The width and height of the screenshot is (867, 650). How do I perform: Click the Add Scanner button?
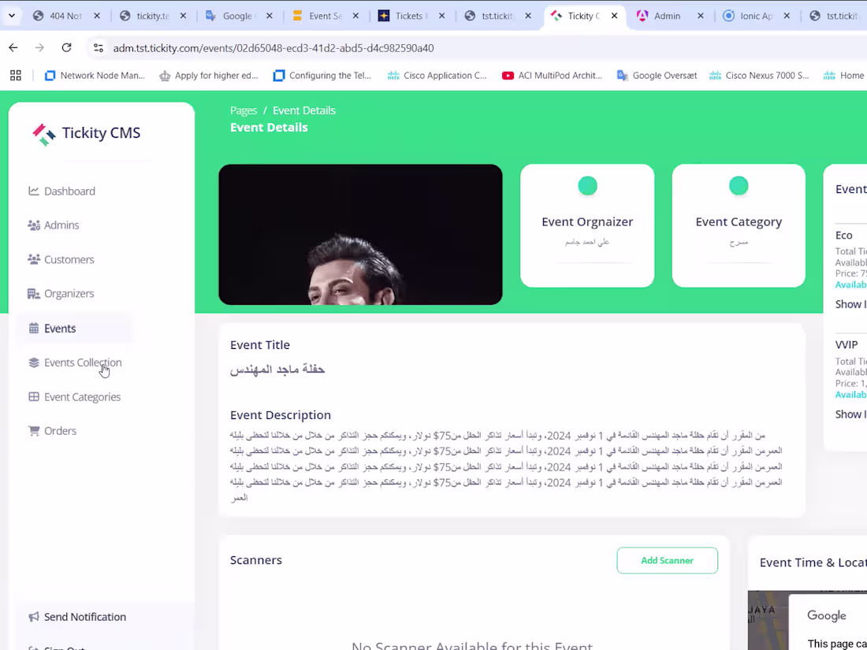[x=668, y=560]
